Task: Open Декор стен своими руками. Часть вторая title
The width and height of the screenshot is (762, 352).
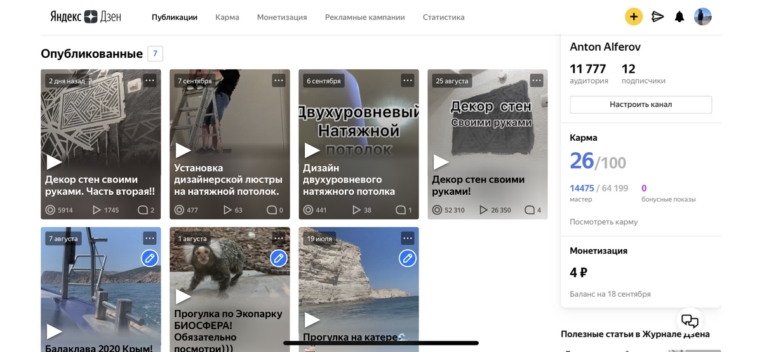Action: click(x=100, y=185)
